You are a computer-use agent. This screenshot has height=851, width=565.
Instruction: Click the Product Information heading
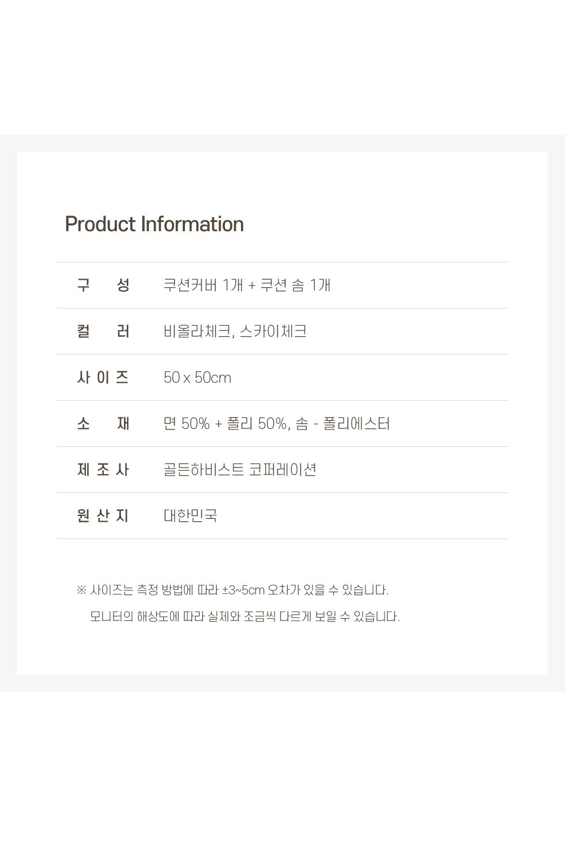[154, 224]
